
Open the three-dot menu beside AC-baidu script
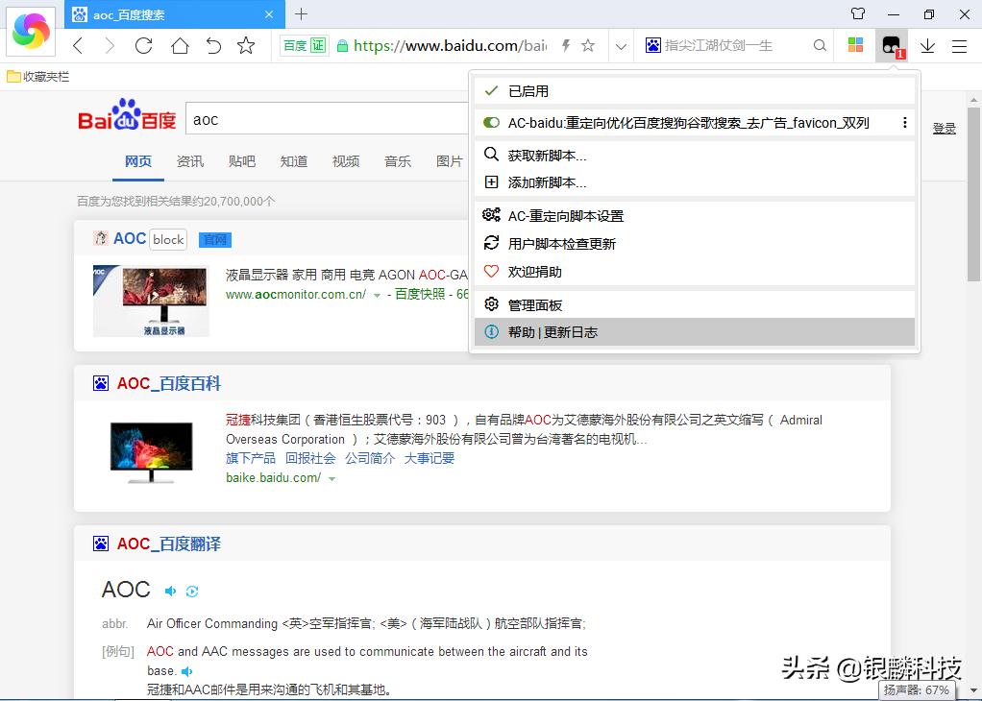click(906, 123)
